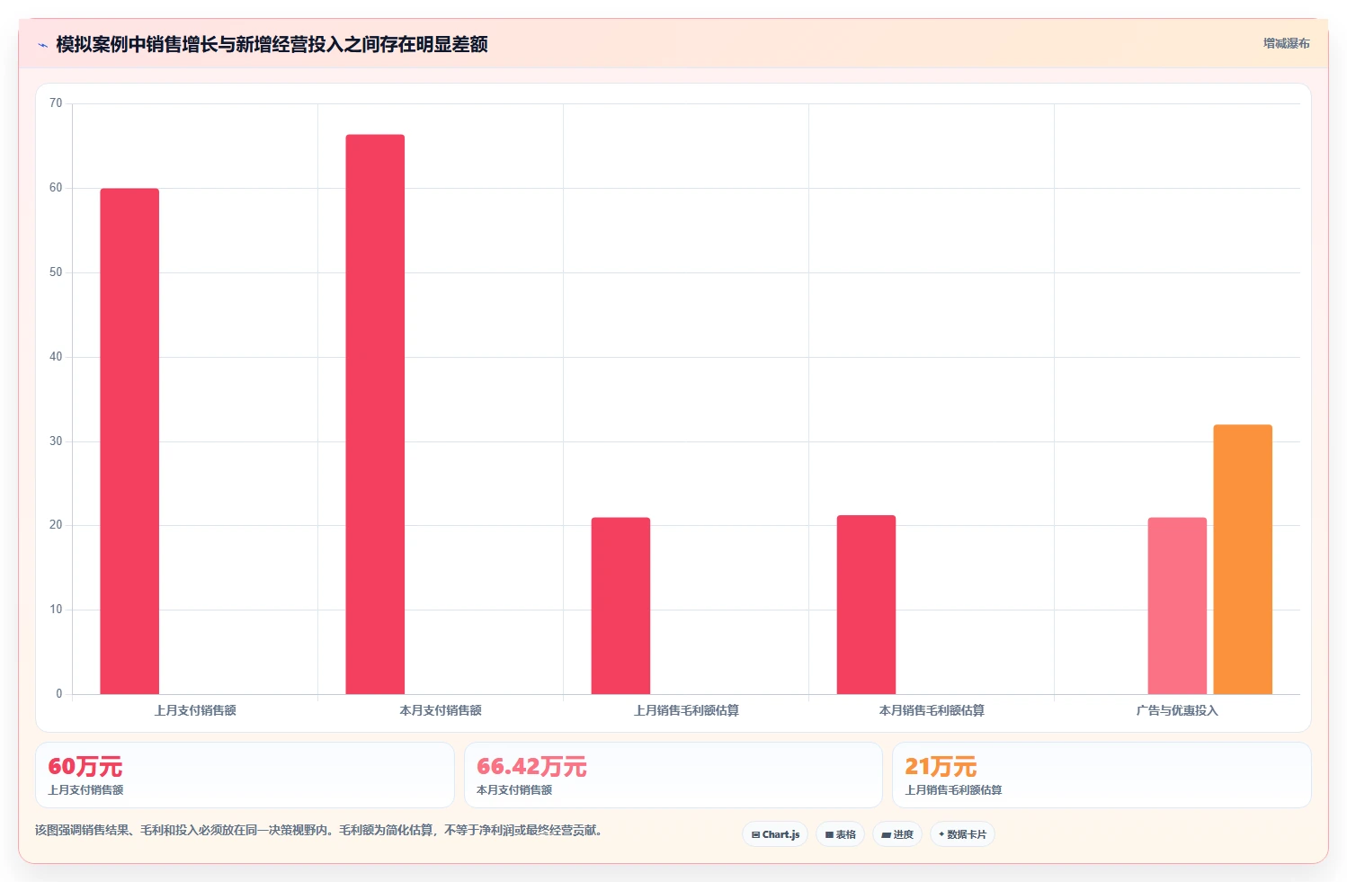Click the chart title 模拟案例中销售增长与新增经营投入之间存在明显差额

click(272, 44)
